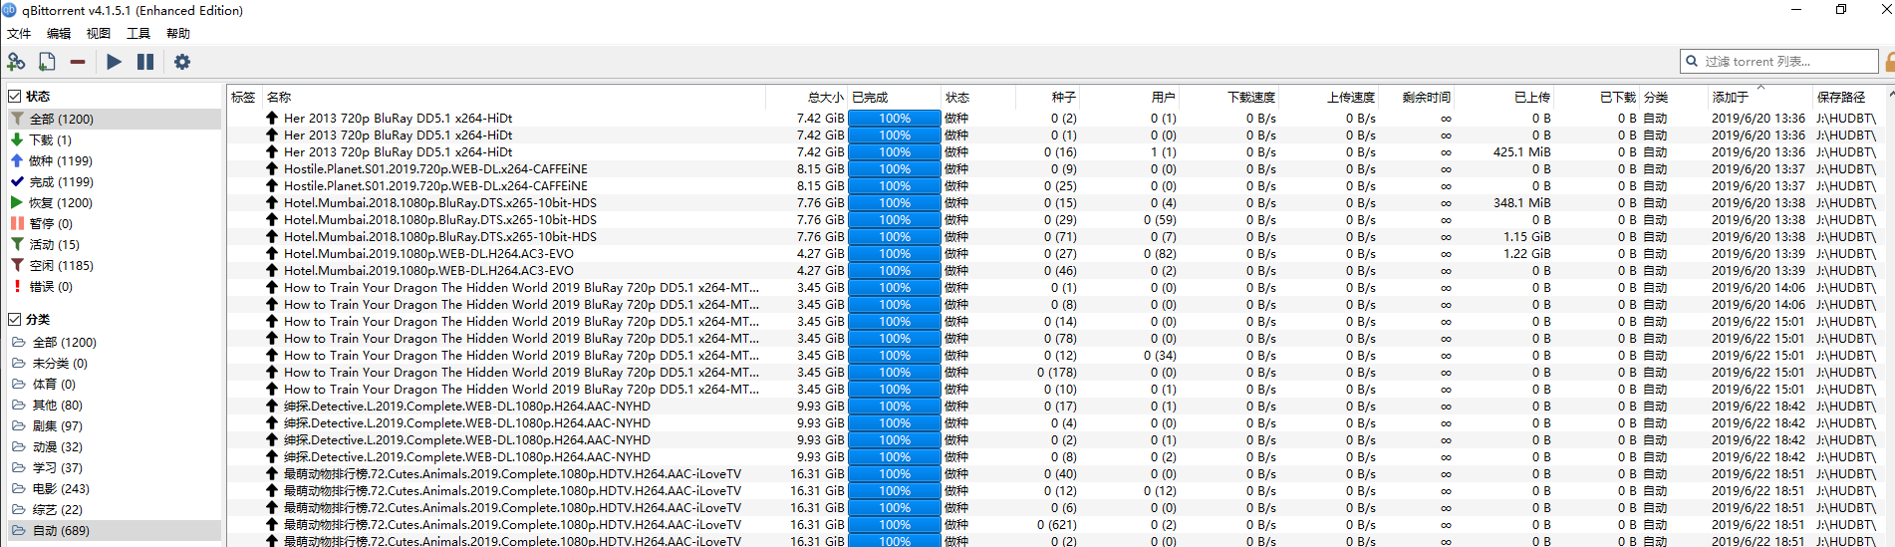Open the 视图 menu
This screenshot has height=547, width=1895.
click(x=99, y=34)
